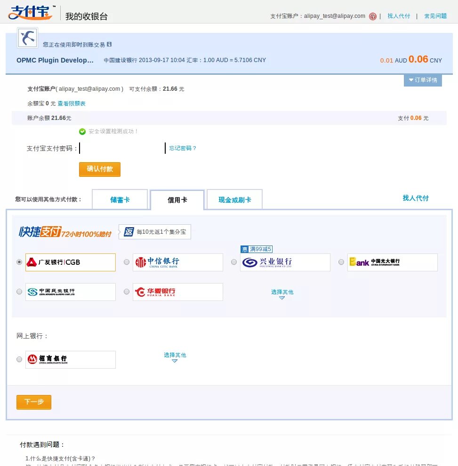
Task: Click the 返 rebate icon
Action: (129, 232)
